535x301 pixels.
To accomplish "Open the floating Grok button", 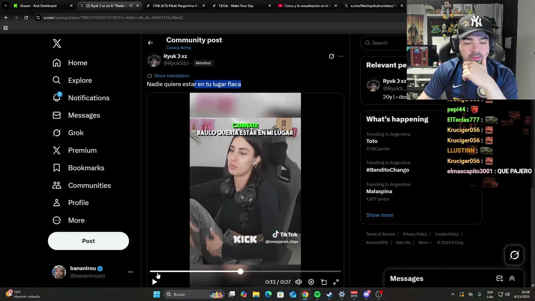I will tap(514, 255).
